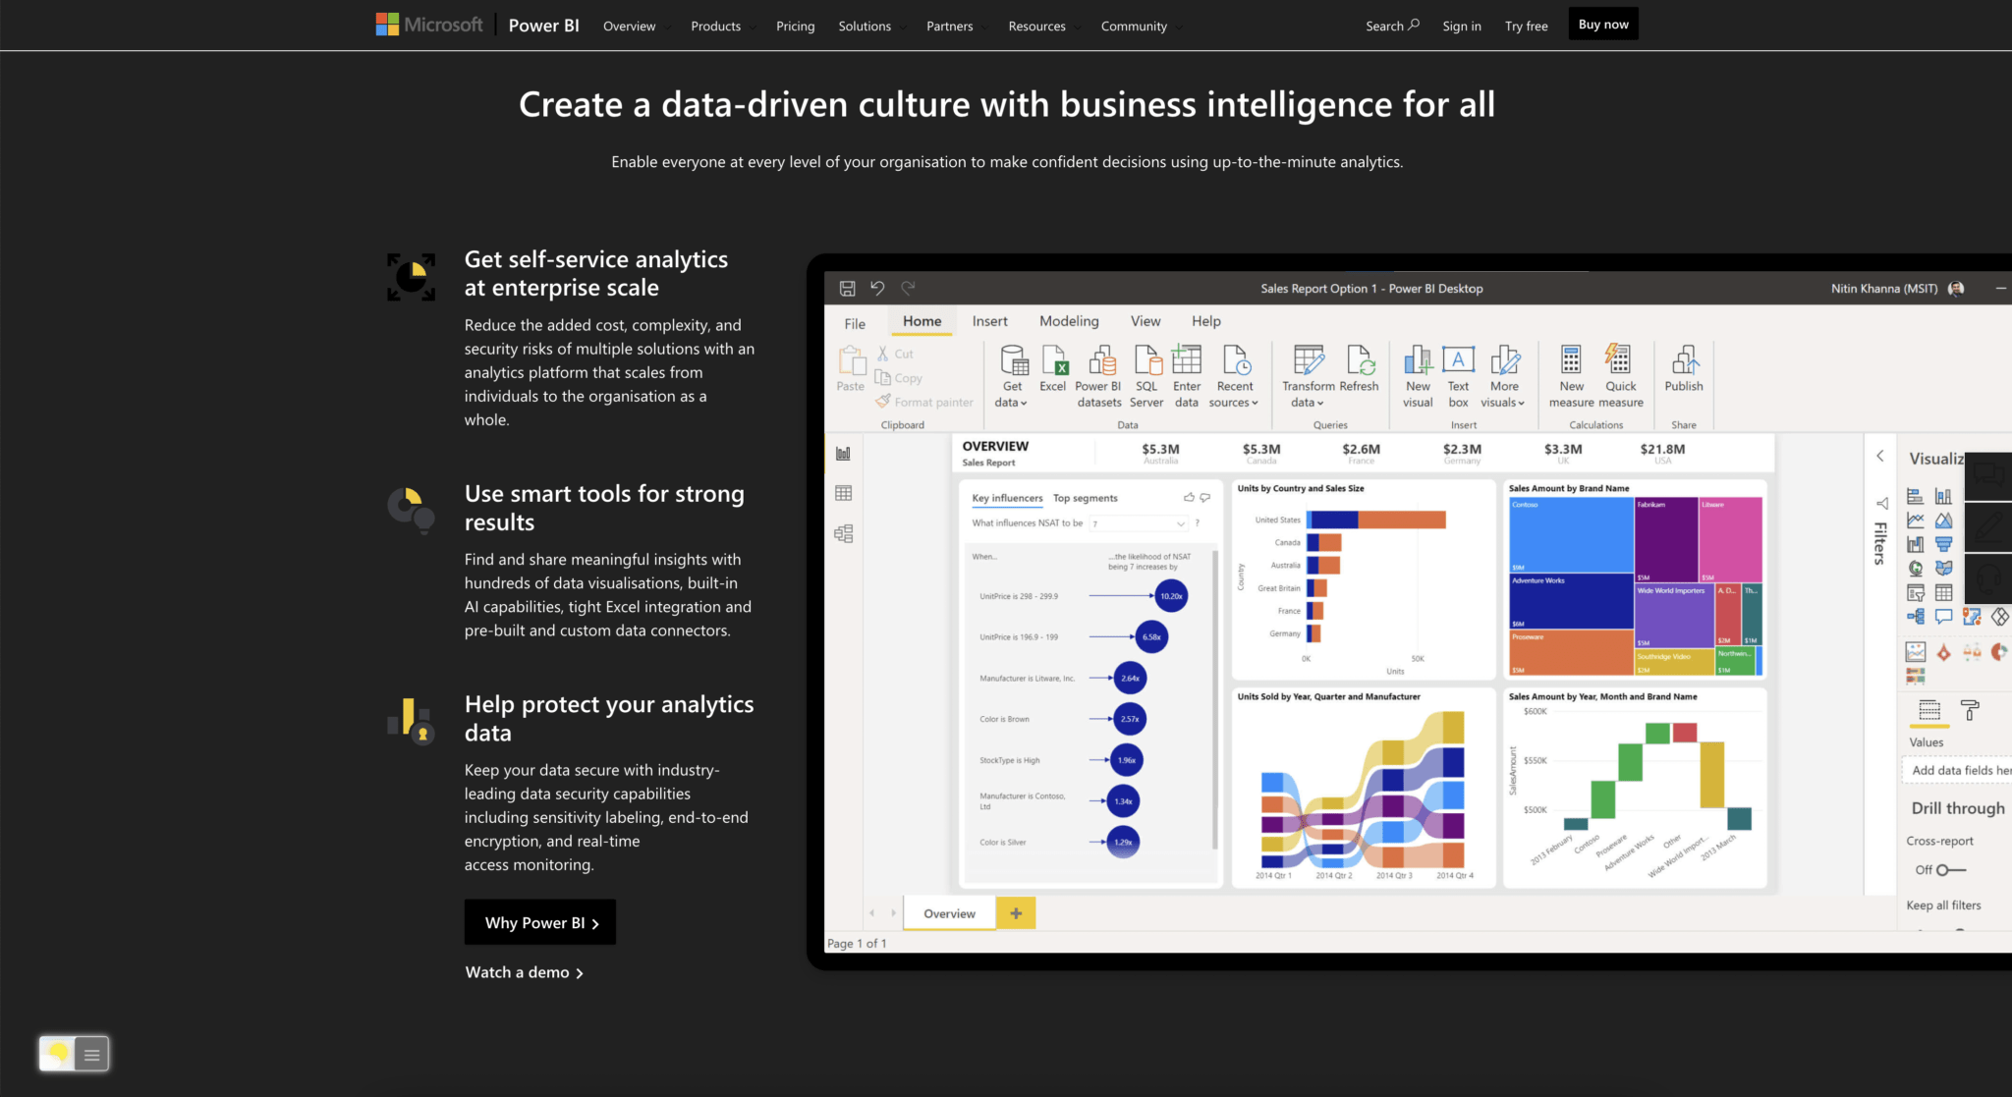Click the Quick measure icon

pos(1618,359)
